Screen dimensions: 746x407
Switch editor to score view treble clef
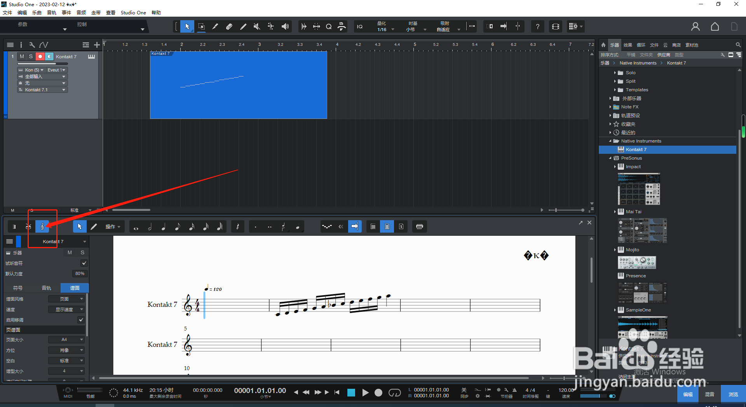(42, 226)
